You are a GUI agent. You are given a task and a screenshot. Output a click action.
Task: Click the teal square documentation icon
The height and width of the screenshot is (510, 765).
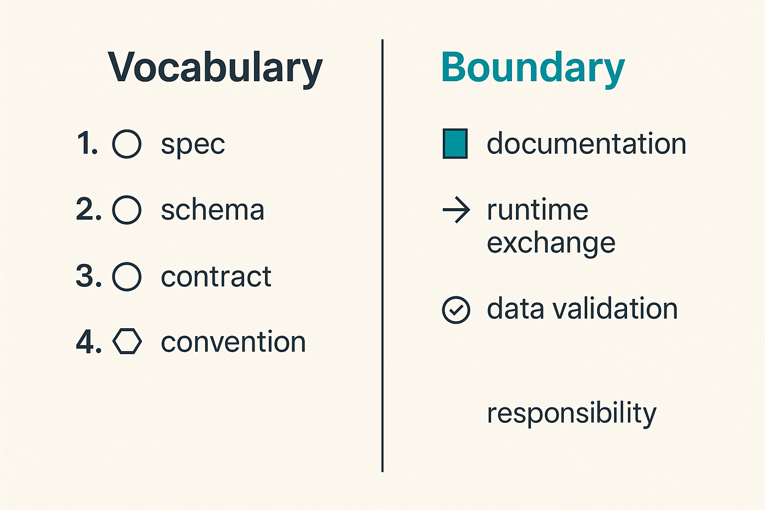tap(455, 144)
